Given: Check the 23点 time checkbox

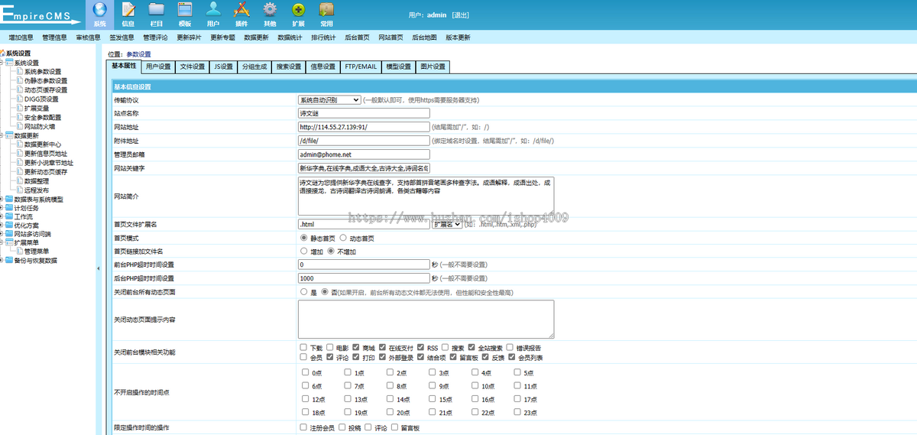Looking at the screenshot, I should coord(518,412).
